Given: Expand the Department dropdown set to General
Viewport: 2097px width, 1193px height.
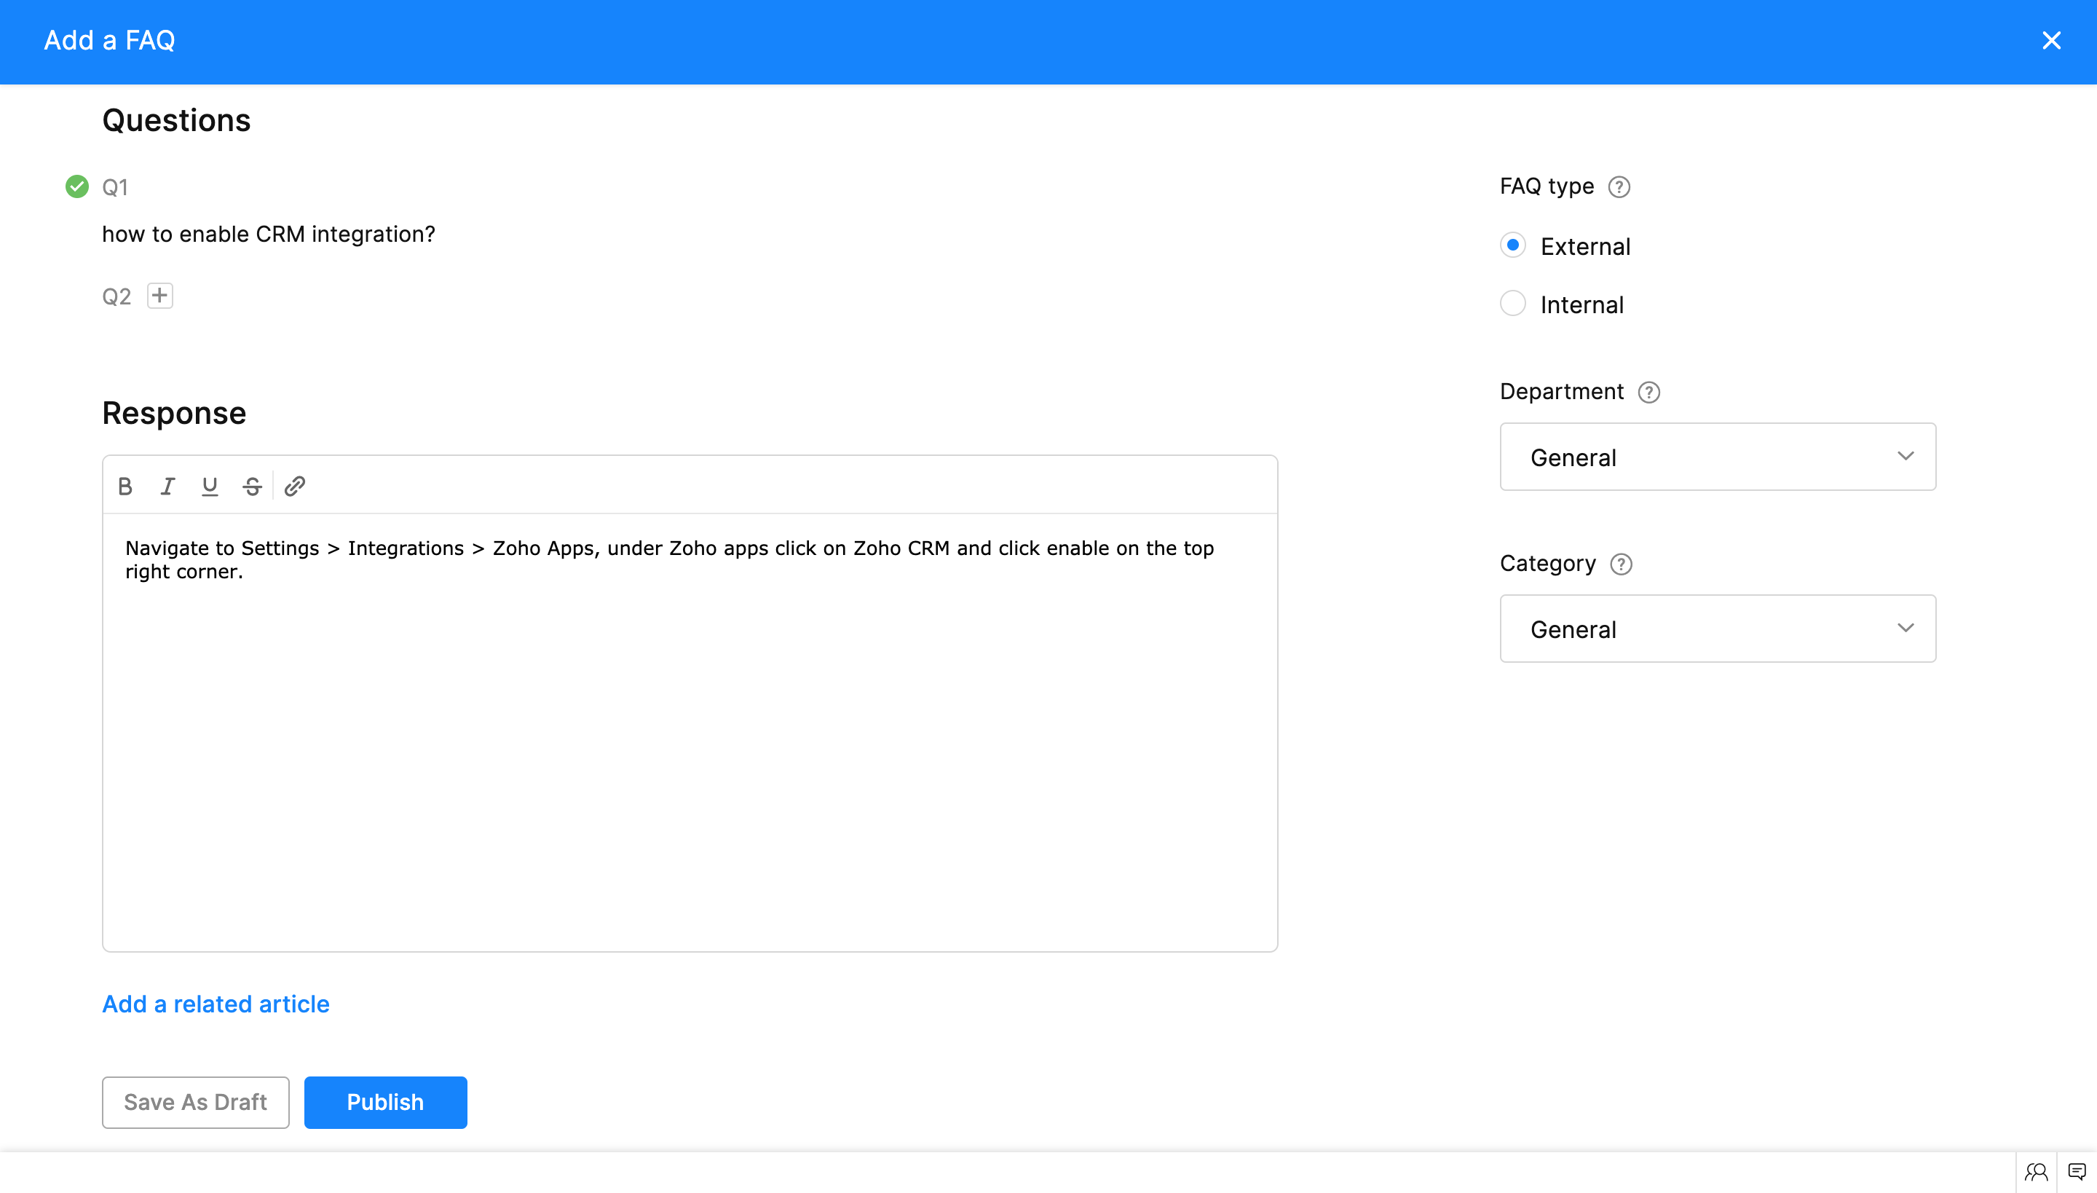Looking at the screenshot, I should click(x=1717, y=457).
